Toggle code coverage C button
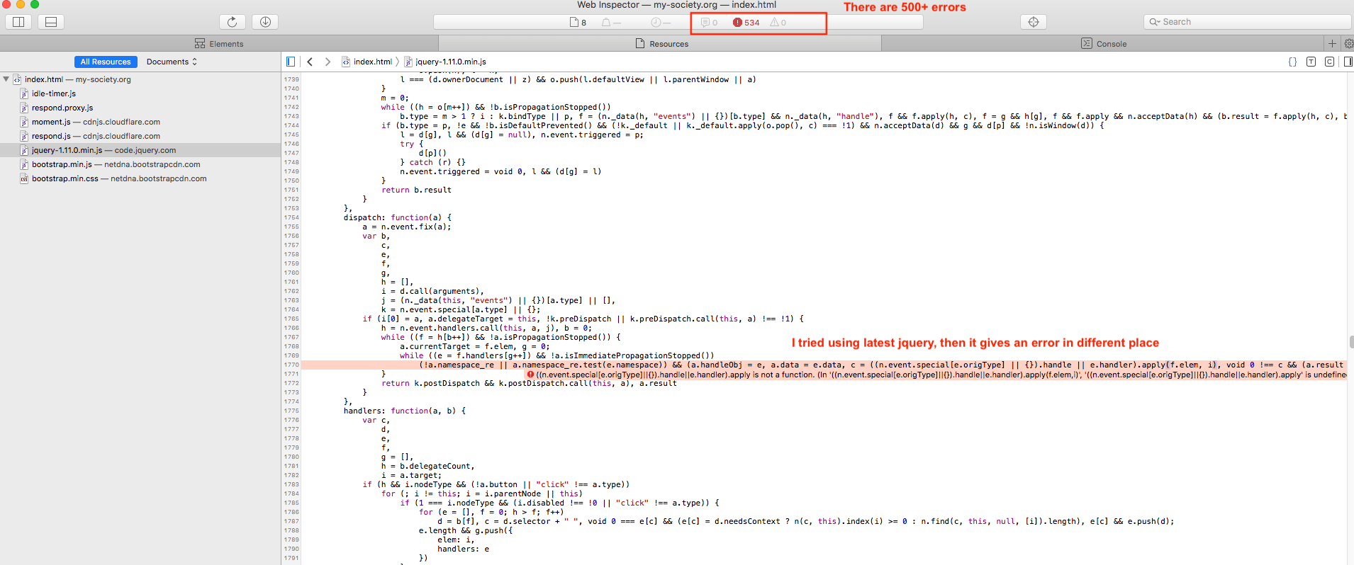This screenshot has height=565, width=1354. (x=1329, y=62)
